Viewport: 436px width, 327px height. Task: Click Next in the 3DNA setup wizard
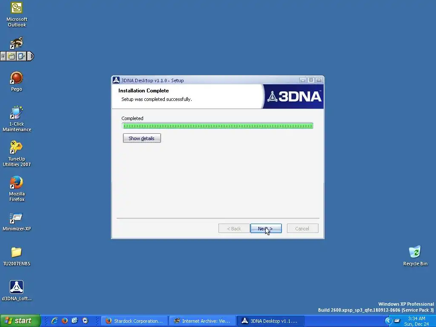266,229
